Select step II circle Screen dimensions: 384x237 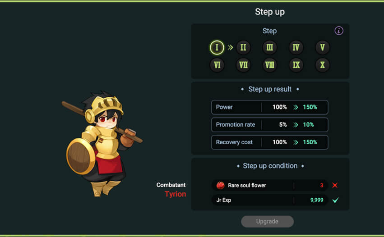click(x=243, y=47)
